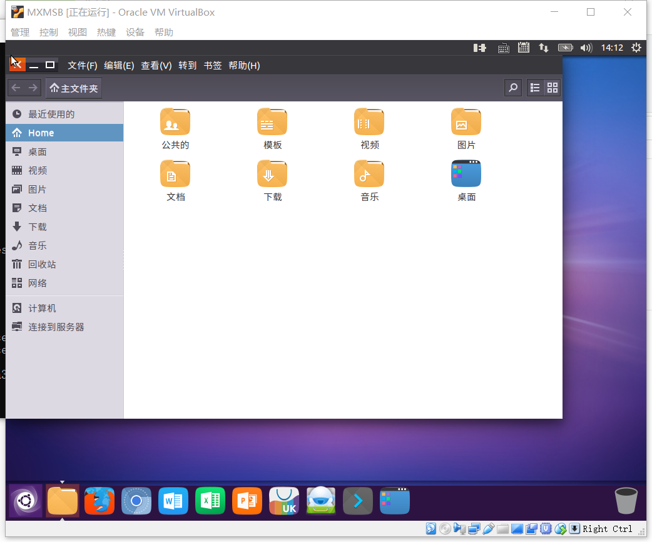Select Home in the sidebar
This screenshot has height=542, width=652.
coord(64,133)
